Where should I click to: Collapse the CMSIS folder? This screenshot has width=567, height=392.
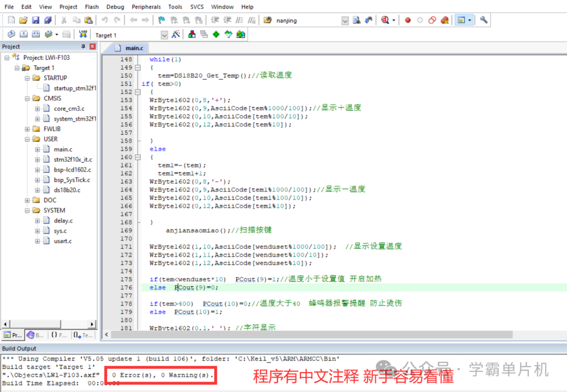tap(27, 98)
